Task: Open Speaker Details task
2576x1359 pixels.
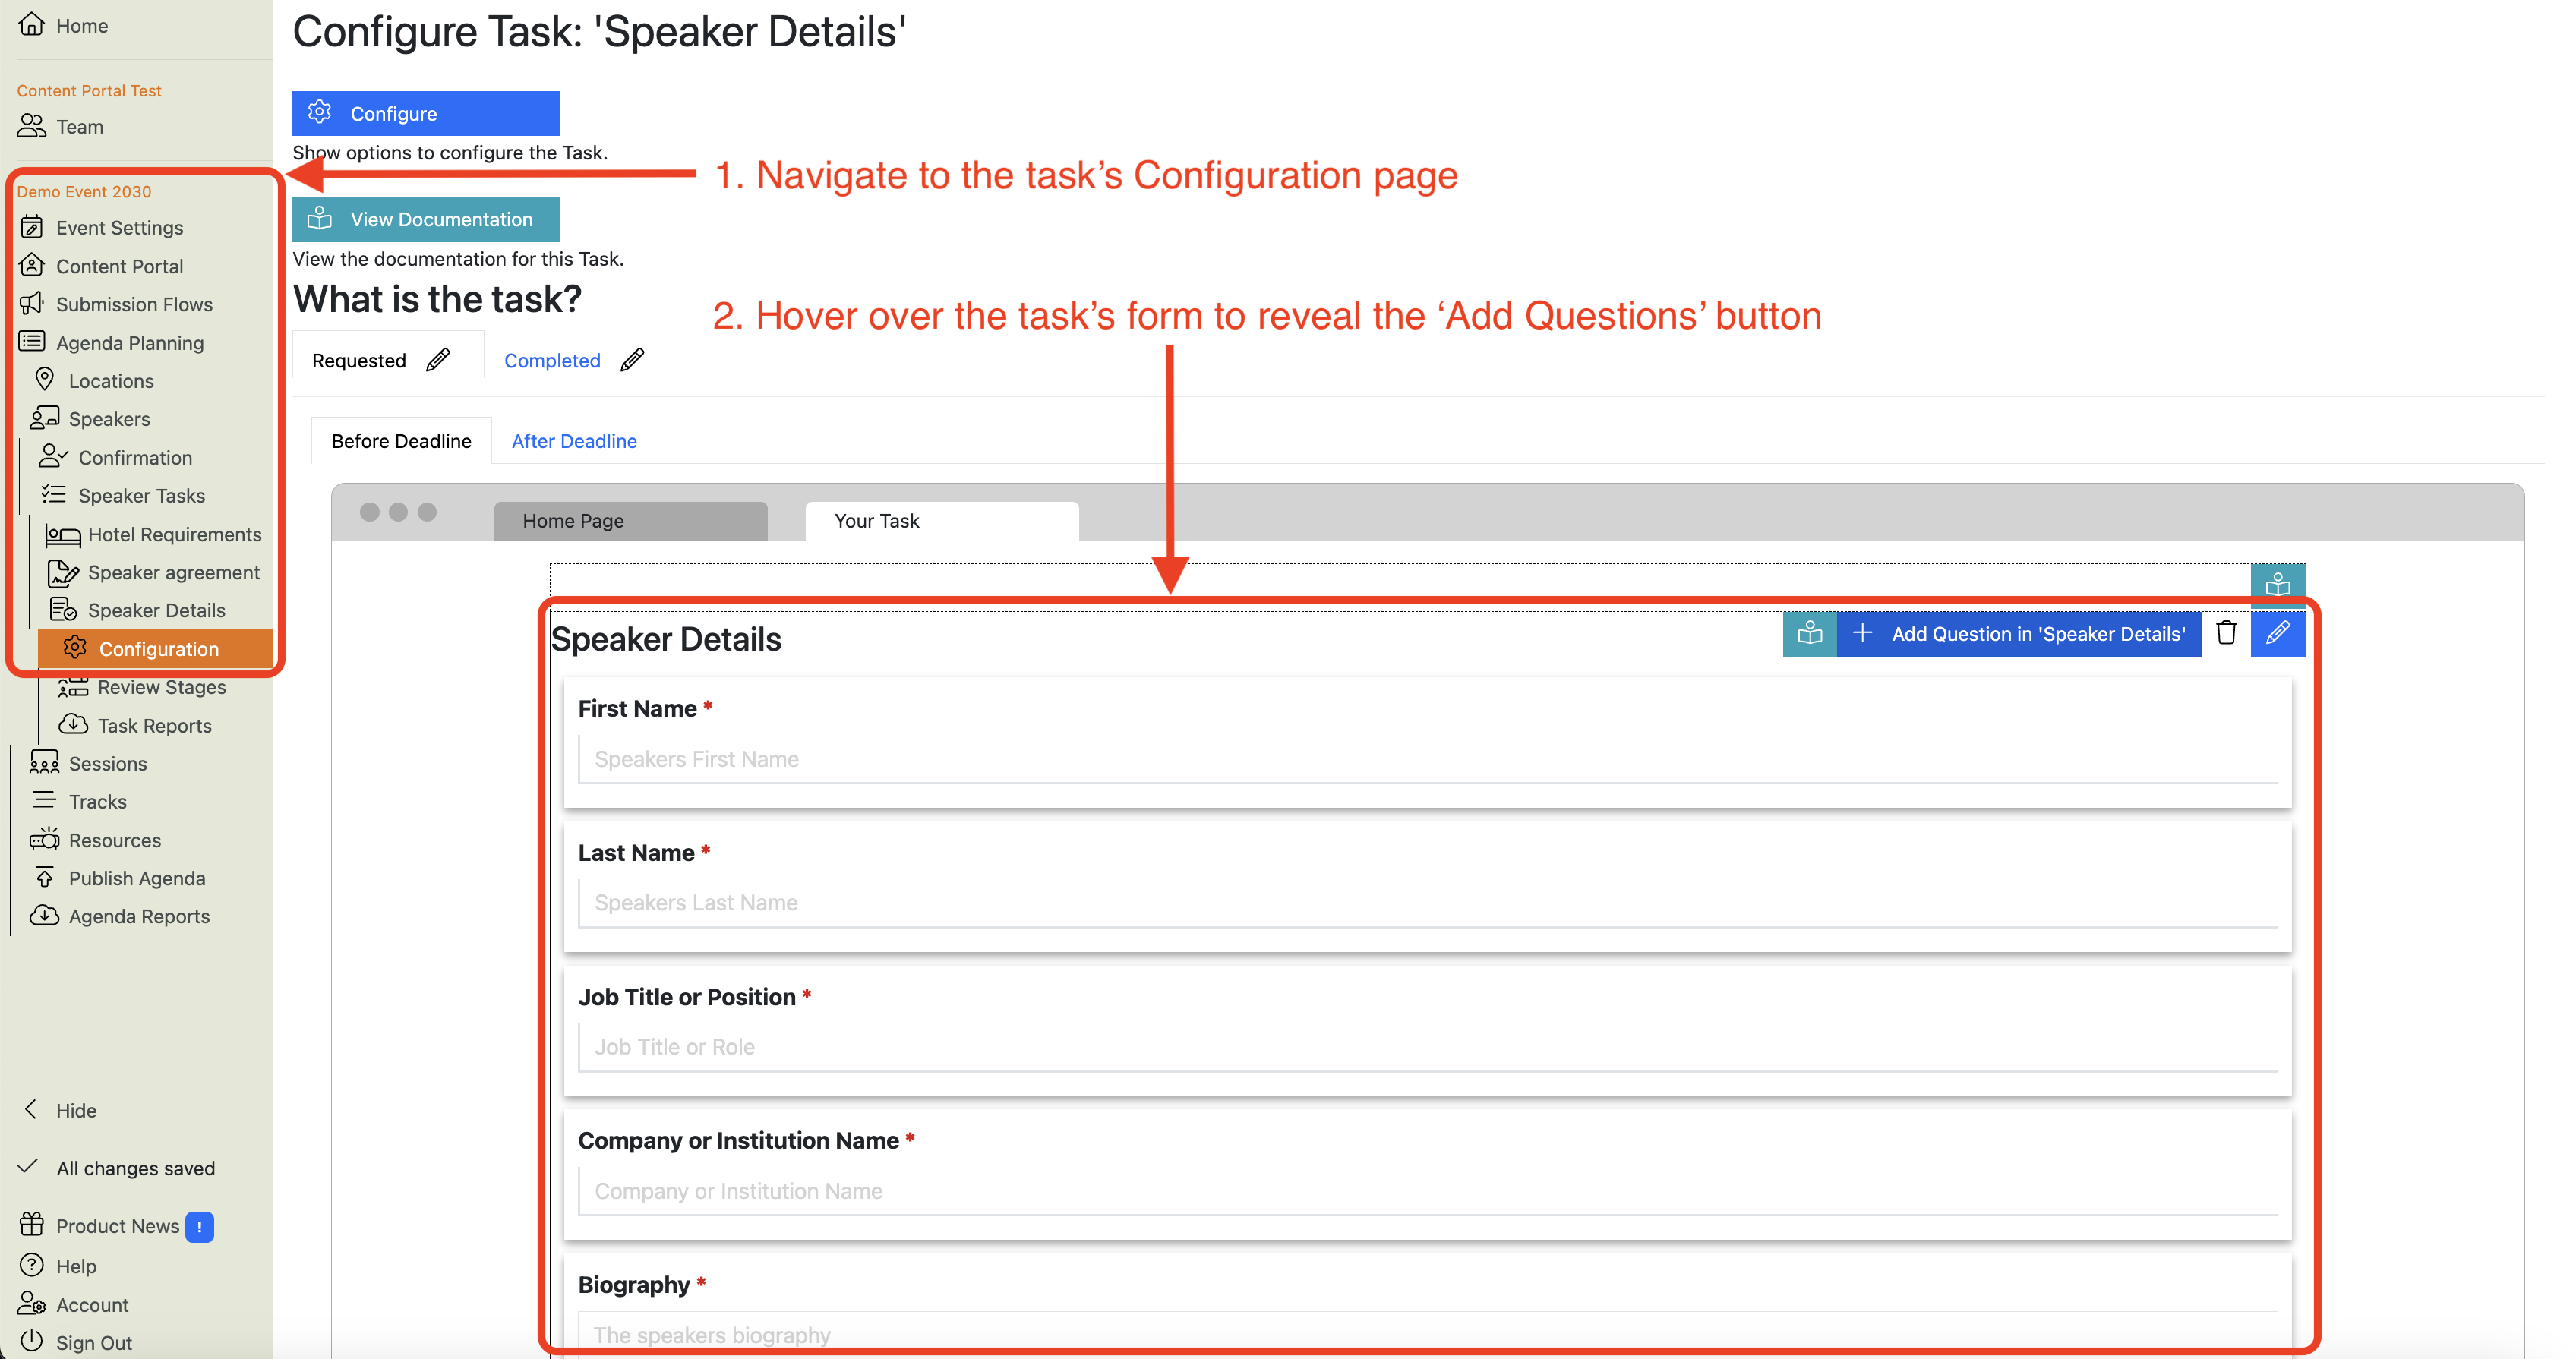Action: 138,610
